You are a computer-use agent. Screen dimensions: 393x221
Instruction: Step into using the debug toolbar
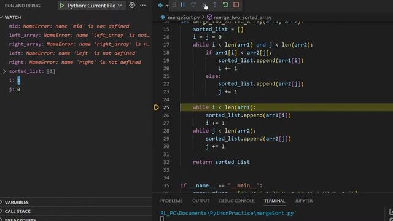coord(204,5)
